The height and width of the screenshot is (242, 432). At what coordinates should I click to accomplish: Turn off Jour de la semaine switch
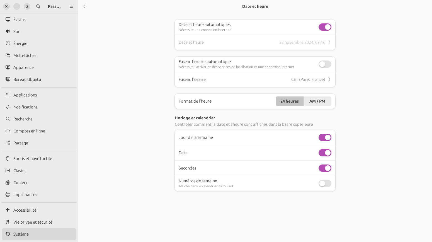[325, 137]
